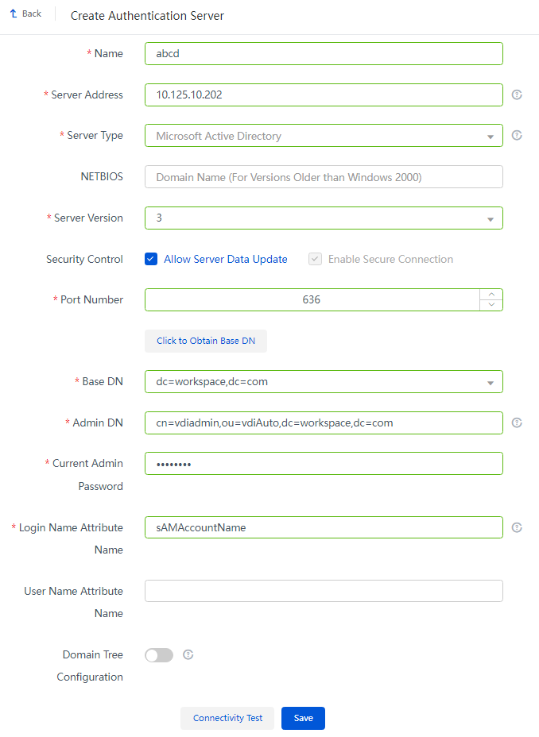Decrease port number with down arrow
The image size is (539, 737).
pyautogui.click(x=491, y=305)
